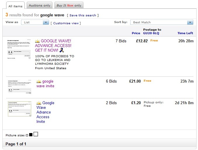Image resolution: width=198 pixels, height=150 pixels.
Task: Click the sunrise icon beside GOOGLE WAVE! ADVANCE ACCESS
Action: click(37, 41)
